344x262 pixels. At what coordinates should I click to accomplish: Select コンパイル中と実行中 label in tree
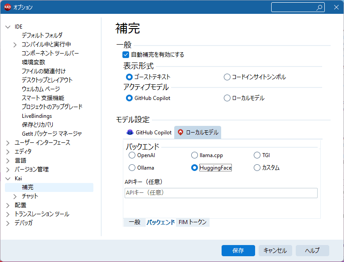click(x=46, y=45)
